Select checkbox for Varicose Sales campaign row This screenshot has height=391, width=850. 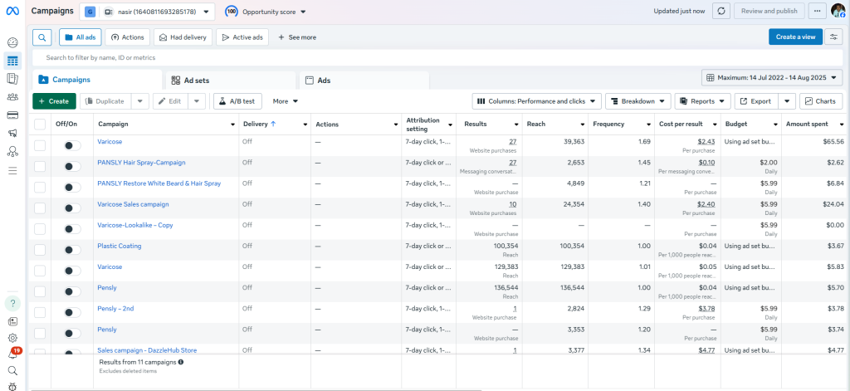[x=40, y=208]
